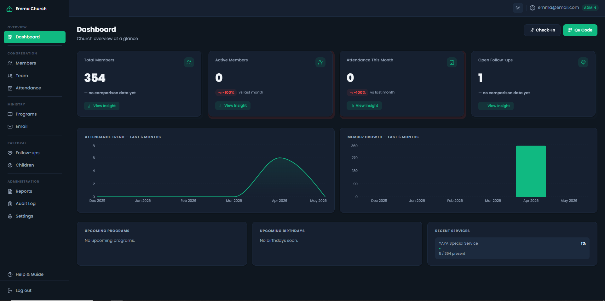Image resolution: width=605 pixels, height=301 pixels.
Task: Go to the Children page
Action: coord(35,165)
